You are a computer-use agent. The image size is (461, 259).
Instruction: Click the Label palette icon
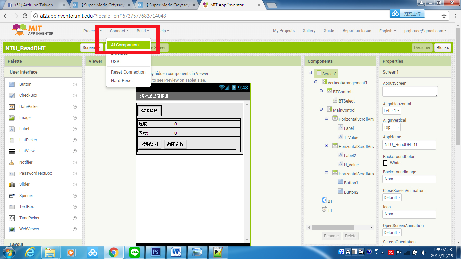[x=12, y=129]
